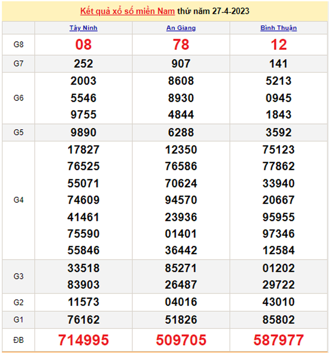
Task: Click the G4 number 01401
Action: (x=181, y=234)
